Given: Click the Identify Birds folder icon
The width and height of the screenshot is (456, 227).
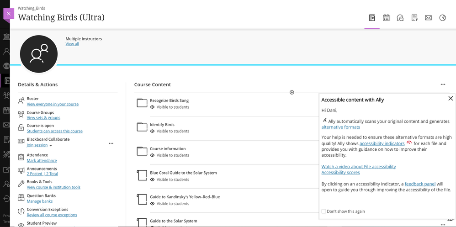Looking at the screenshot, I should pyautogui.click(x=142, y=127).
